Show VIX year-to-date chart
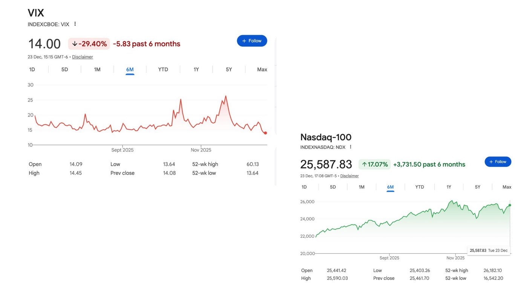515x289 pixels. pos(163,70)
